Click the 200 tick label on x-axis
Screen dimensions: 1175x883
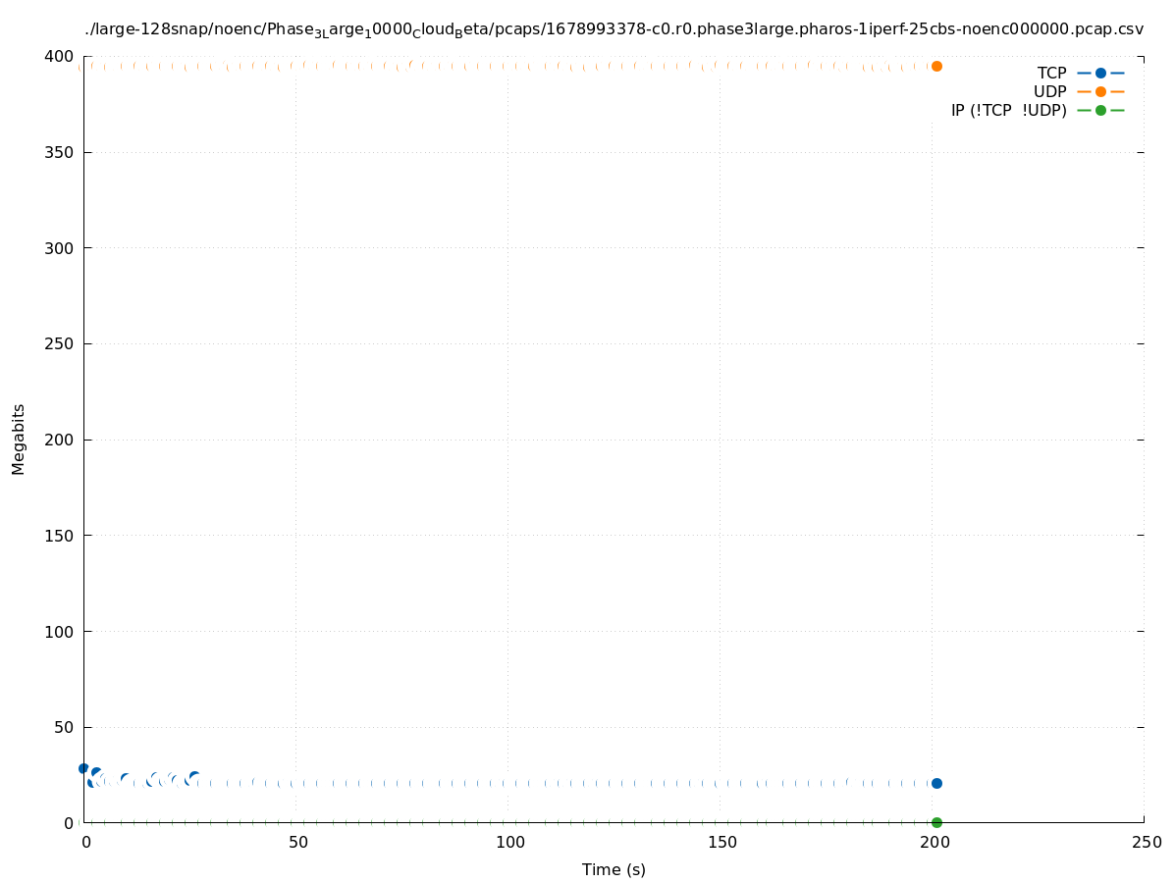[934, 842]
